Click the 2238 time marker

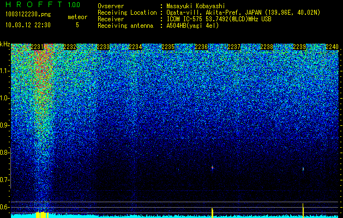267,47
